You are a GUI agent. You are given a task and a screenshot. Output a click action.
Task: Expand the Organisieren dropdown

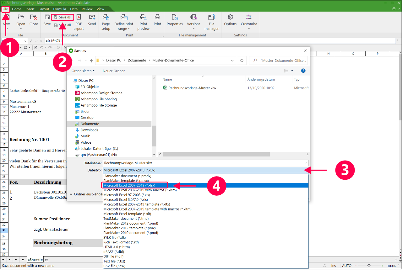pos(83,71)
